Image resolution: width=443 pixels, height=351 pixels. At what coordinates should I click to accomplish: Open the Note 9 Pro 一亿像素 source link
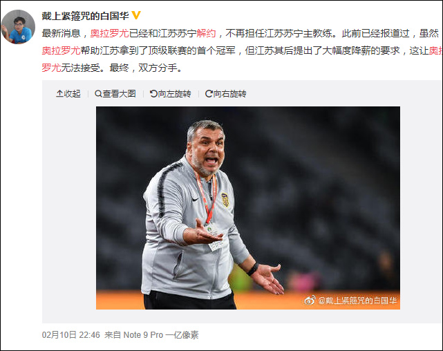(x=161, y=335)
